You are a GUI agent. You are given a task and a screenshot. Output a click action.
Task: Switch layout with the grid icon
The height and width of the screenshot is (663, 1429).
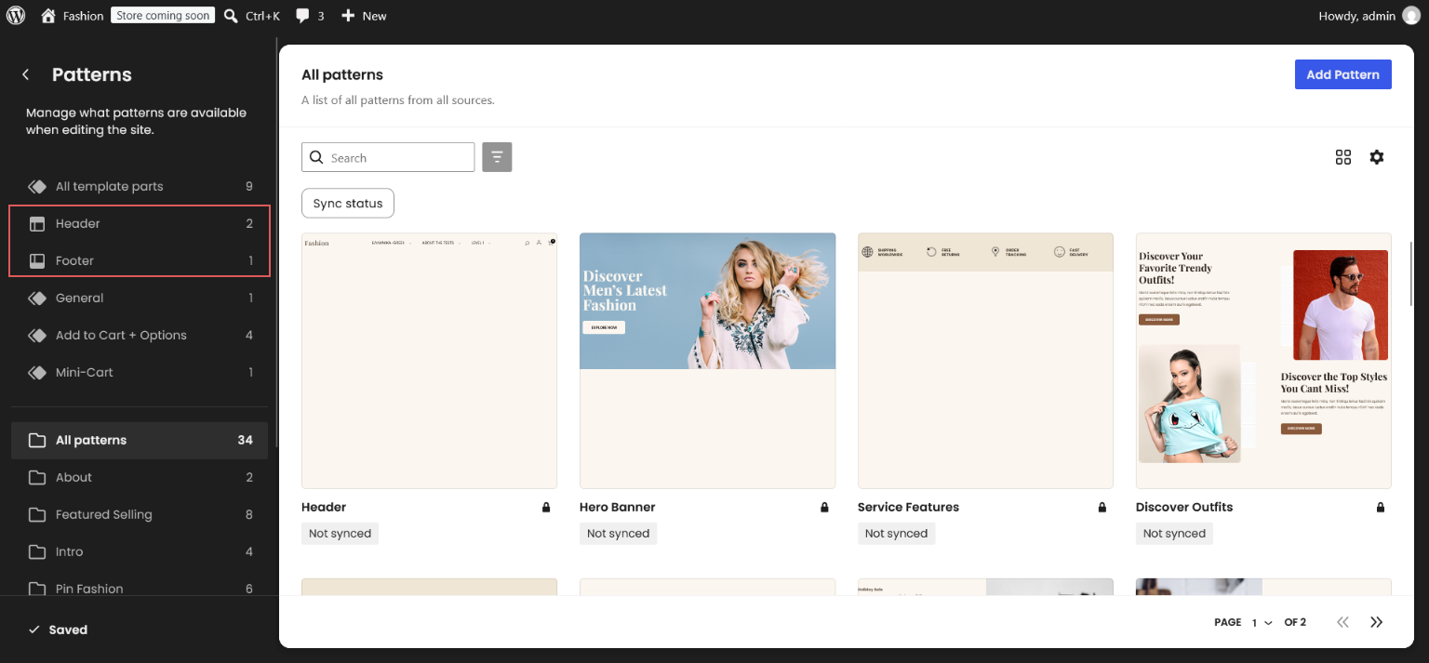tap(1342, 157)
